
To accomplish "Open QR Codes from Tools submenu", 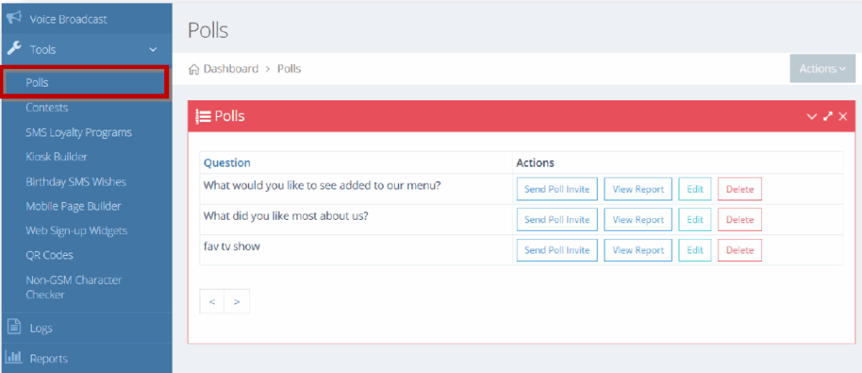I will [x=50, y=255].
